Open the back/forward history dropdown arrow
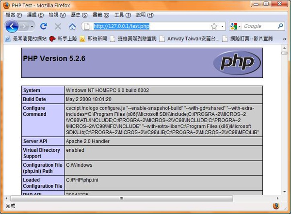 32,26
